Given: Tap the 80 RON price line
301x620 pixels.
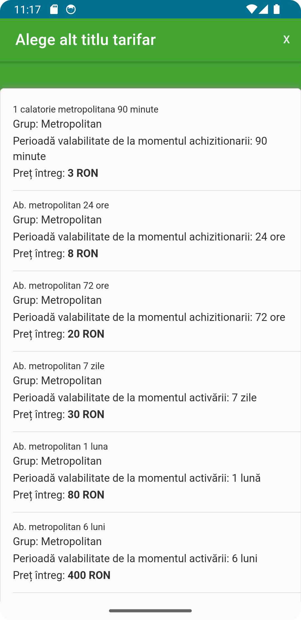Looking at the screenshot, I should [59, 495].
